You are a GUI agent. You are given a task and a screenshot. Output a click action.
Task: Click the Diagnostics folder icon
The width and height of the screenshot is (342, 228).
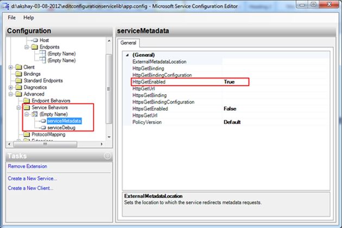tap(19, 87)
